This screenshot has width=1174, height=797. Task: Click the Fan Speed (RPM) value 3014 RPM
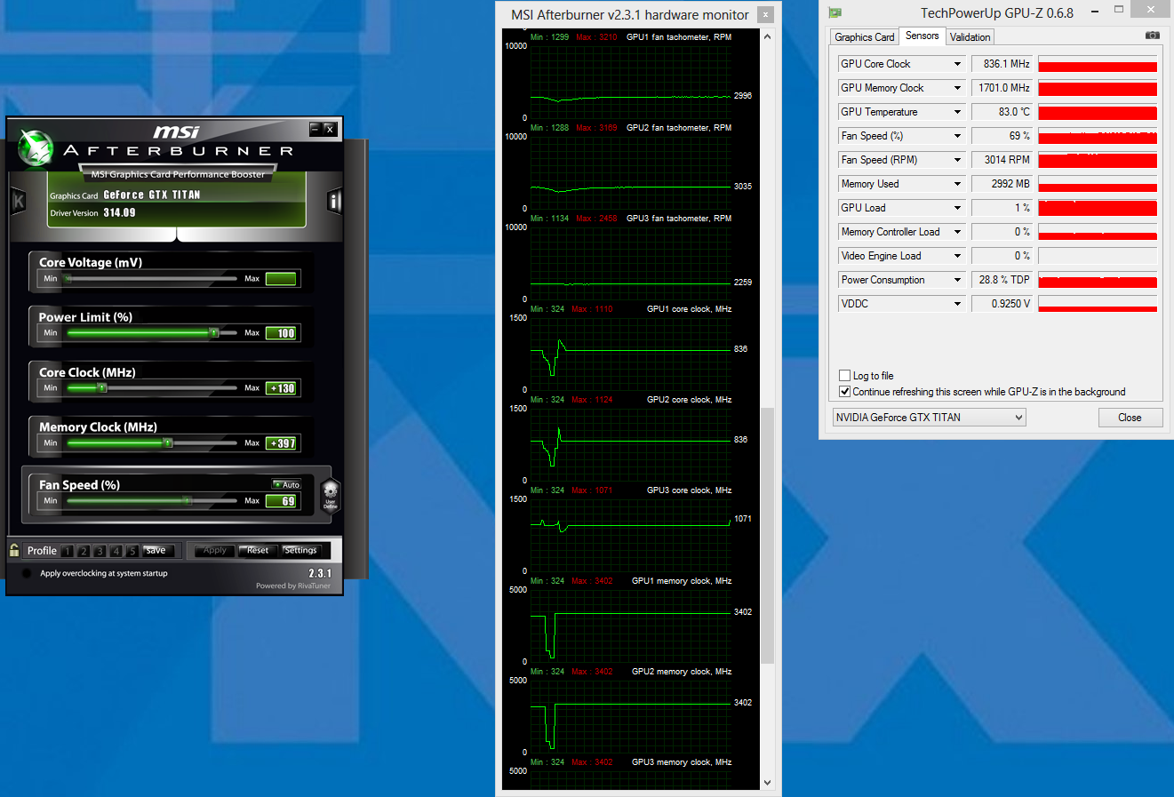point(1002,160)
